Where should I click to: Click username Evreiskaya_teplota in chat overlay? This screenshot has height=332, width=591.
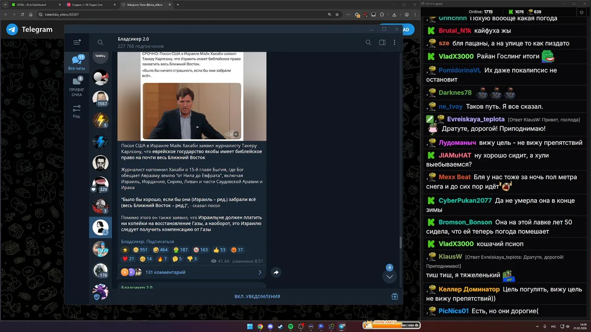point(476,119)
